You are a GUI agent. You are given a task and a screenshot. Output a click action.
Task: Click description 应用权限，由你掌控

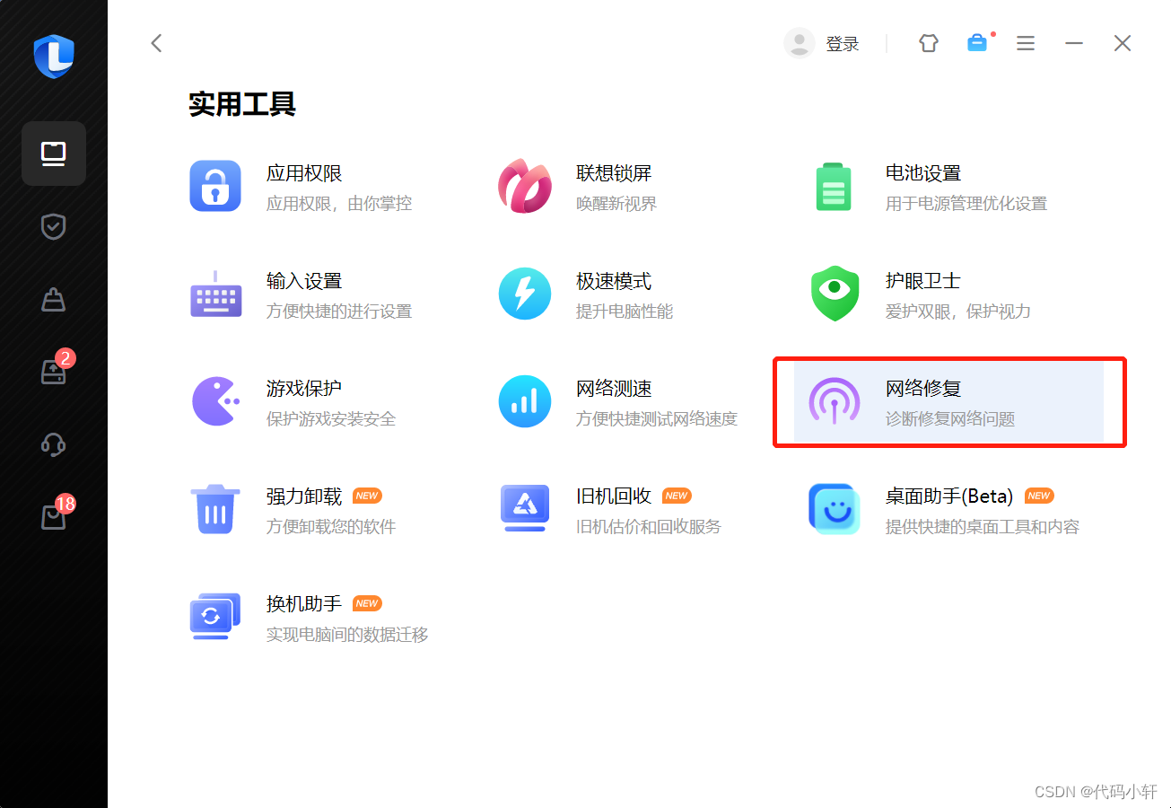[339, 204]
